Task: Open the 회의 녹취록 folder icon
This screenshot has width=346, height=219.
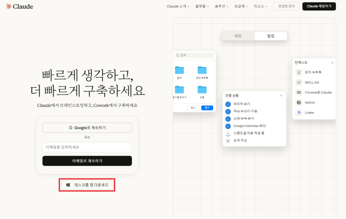Action: tap(202, 70)
